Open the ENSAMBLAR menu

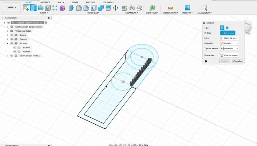131,13
